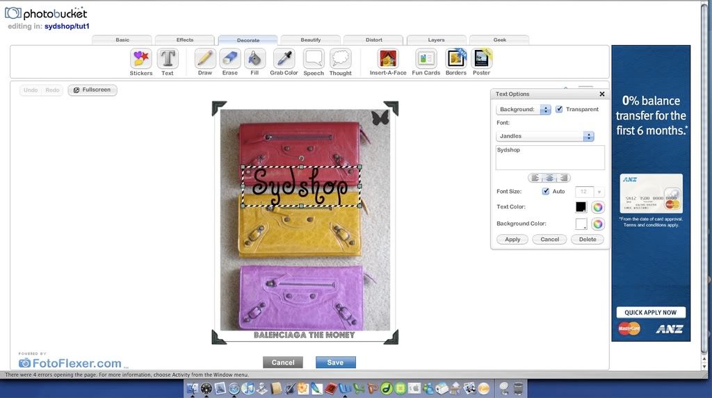This screenshot has height=398, width=712.
Task: Add a Speech bubble
Action: (x=314, y=58)
